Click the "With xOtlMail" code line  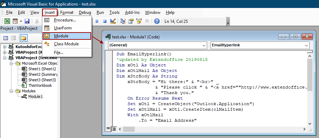coord(145,115)
